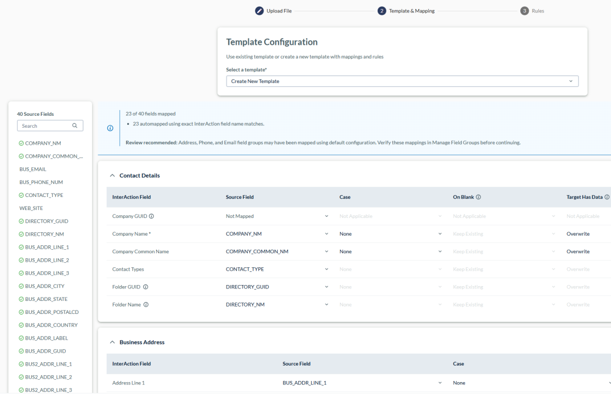Click the 23 of 40 fields mapped text

tap(150, 114)
